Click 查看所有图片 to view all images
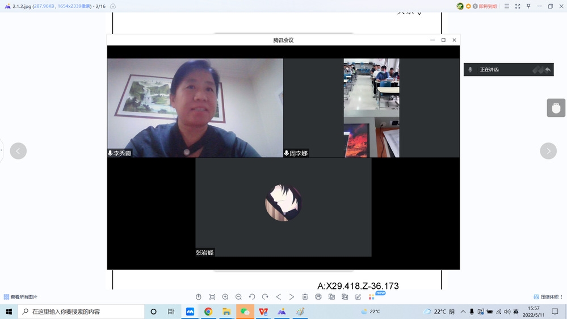This screenshot has height=319, width=567. (x=20, y=297)
